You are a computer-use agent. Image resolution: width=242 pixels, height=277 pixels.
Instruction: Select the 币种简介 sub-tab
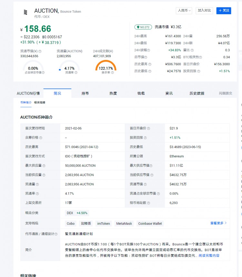click(x=26, y=102)
